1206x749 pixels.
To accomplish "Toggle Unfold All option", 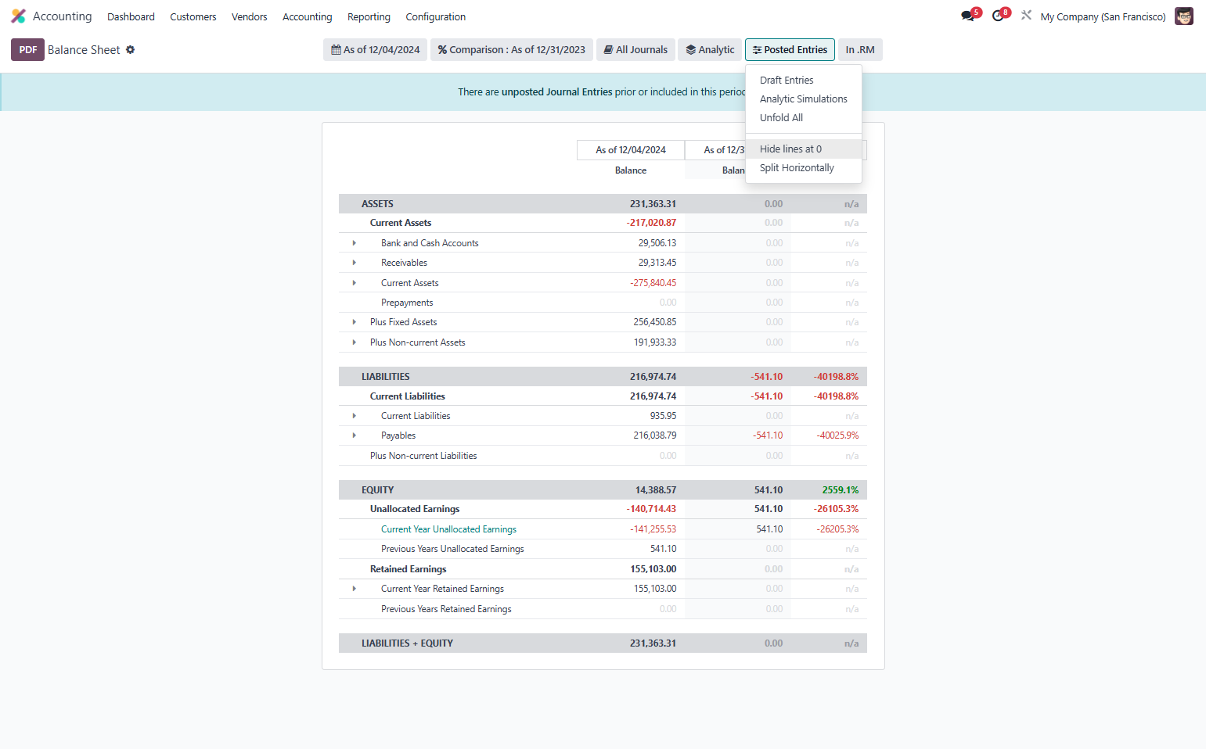I will (804, 118).
